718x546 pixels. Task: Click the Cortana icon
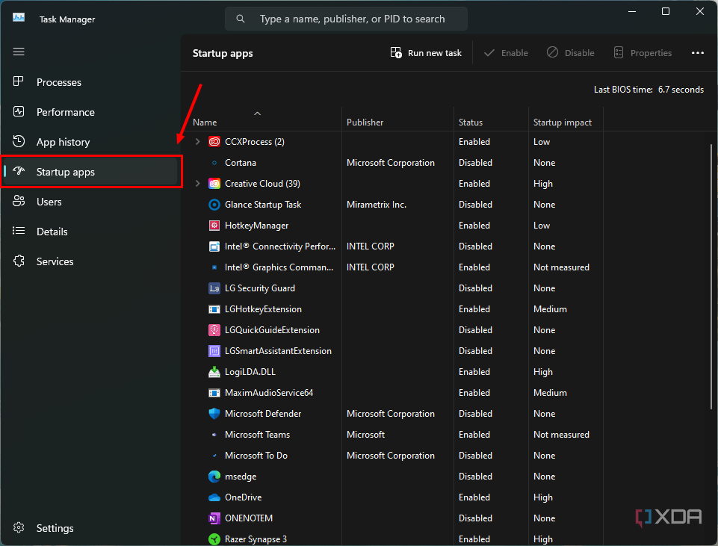(214, 163)
